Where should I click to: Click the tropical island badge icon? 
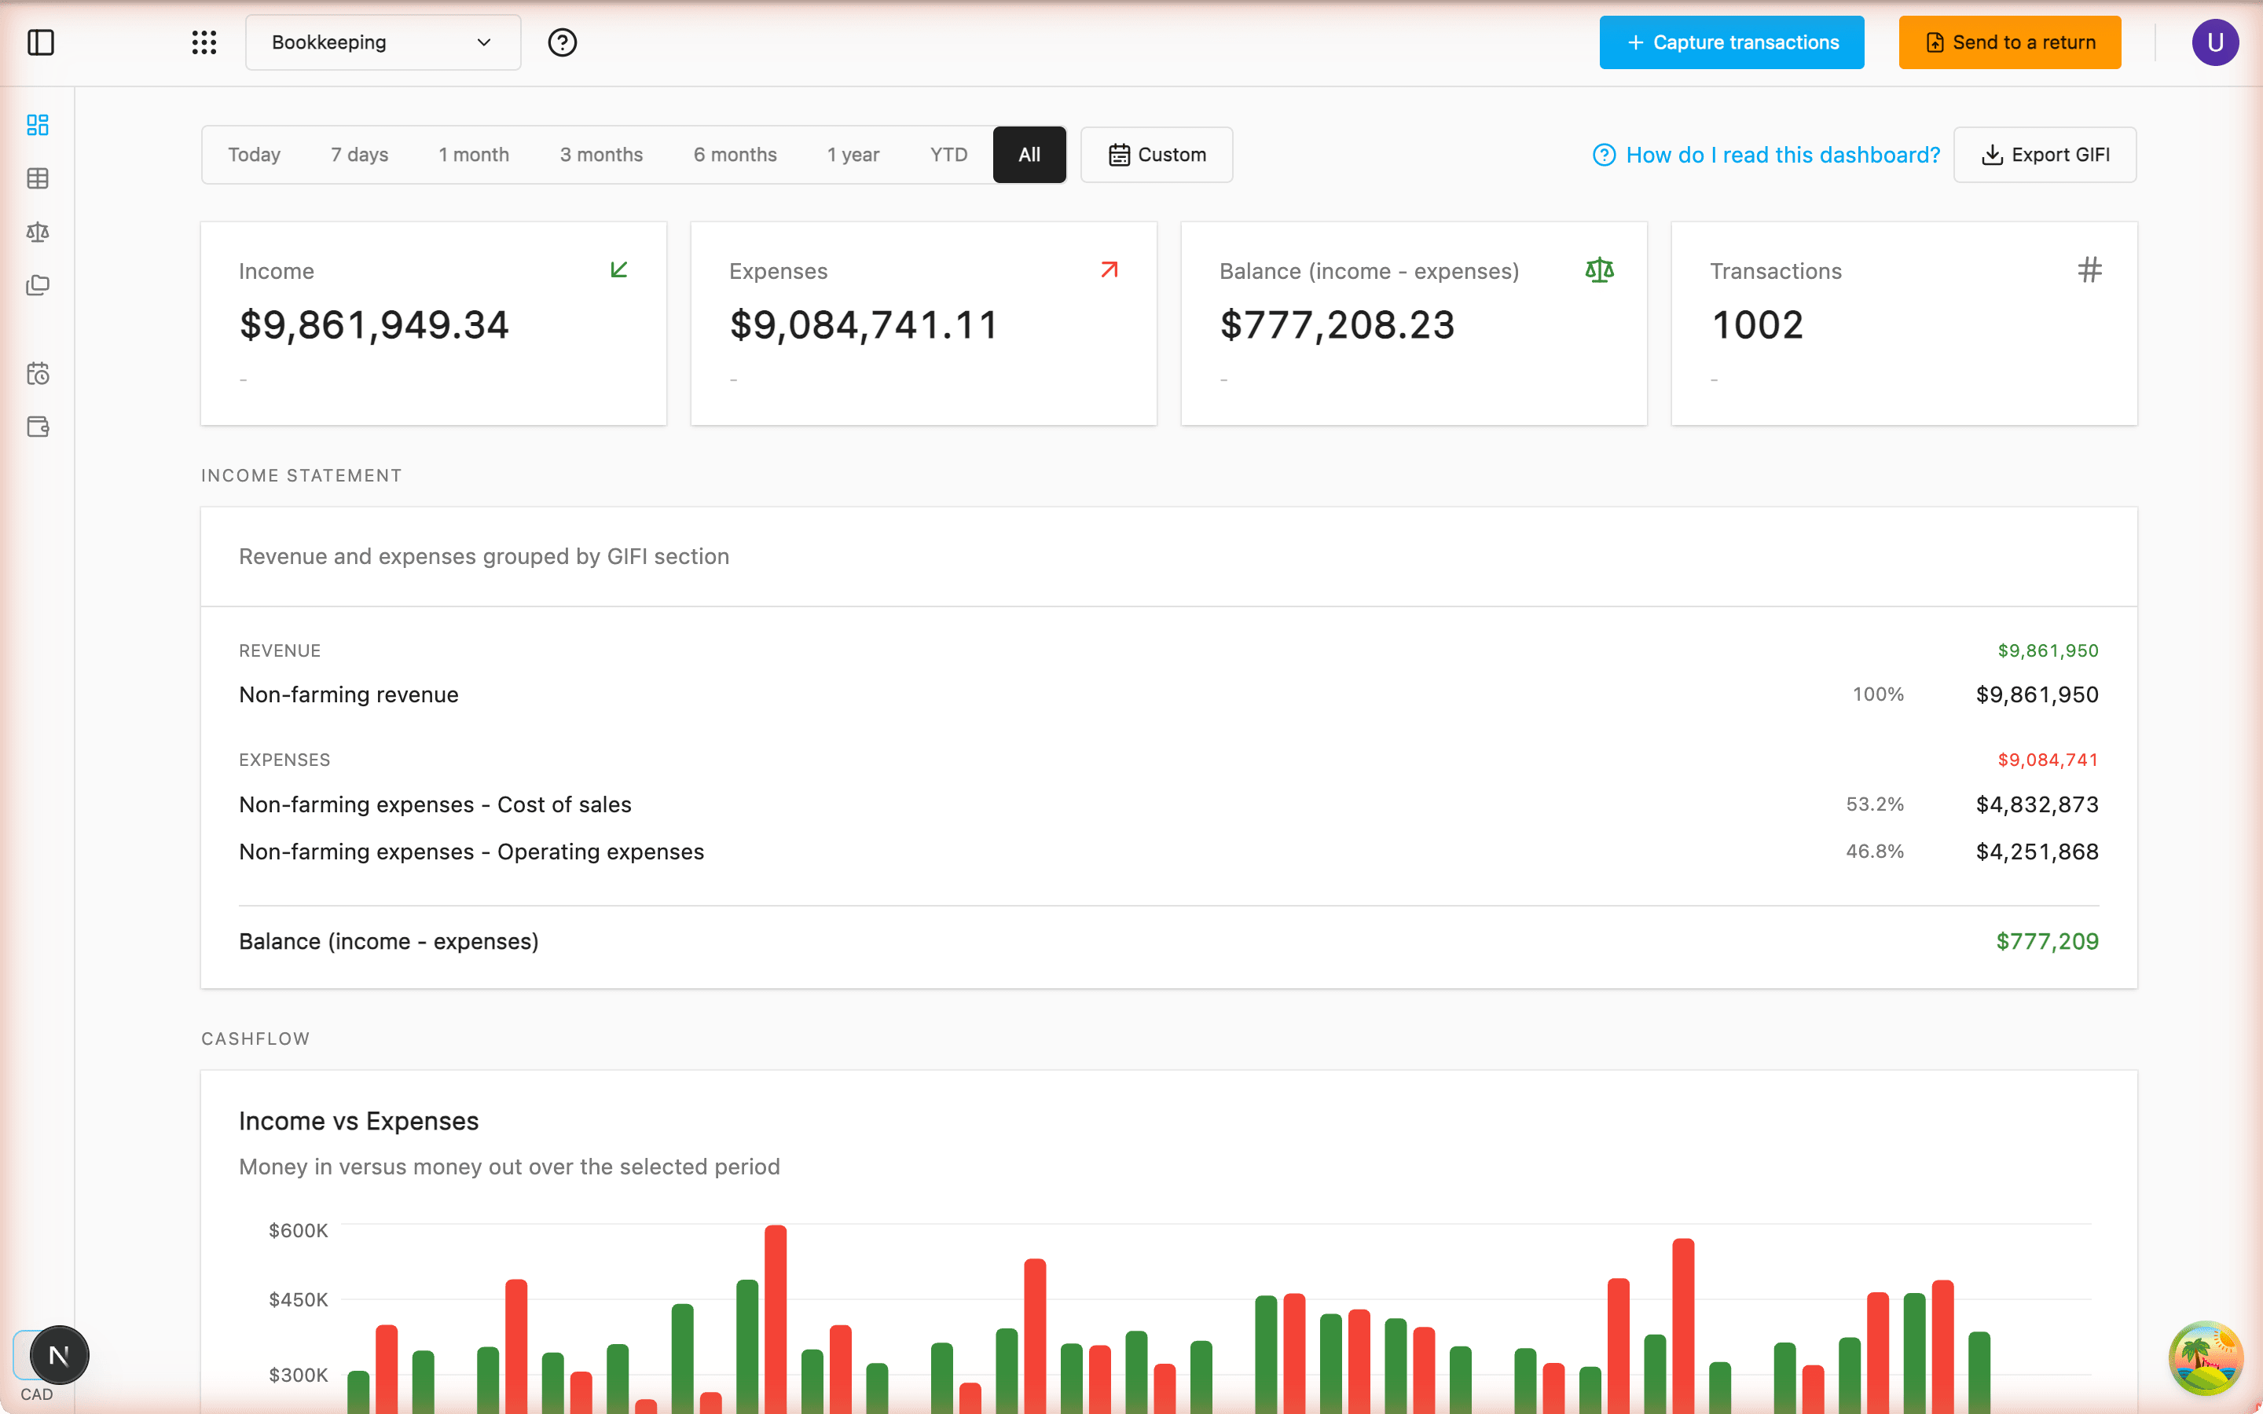coord(2205,1357)
